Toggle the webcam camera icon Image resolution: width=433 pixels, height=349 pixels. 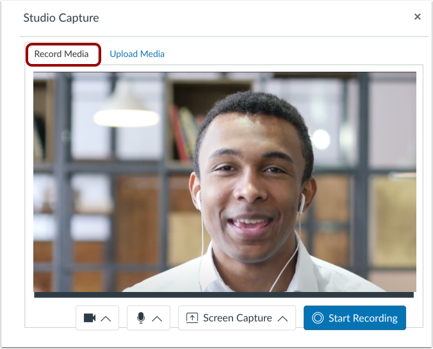tap(90, 318)
